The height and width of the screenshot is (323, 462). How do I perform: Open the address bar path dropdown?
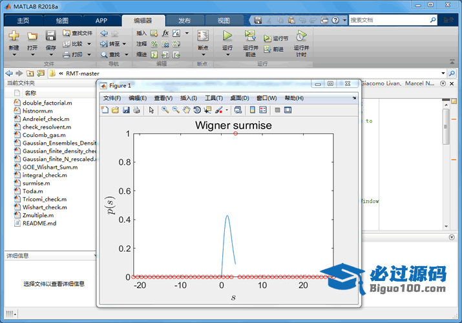point(443,73)
